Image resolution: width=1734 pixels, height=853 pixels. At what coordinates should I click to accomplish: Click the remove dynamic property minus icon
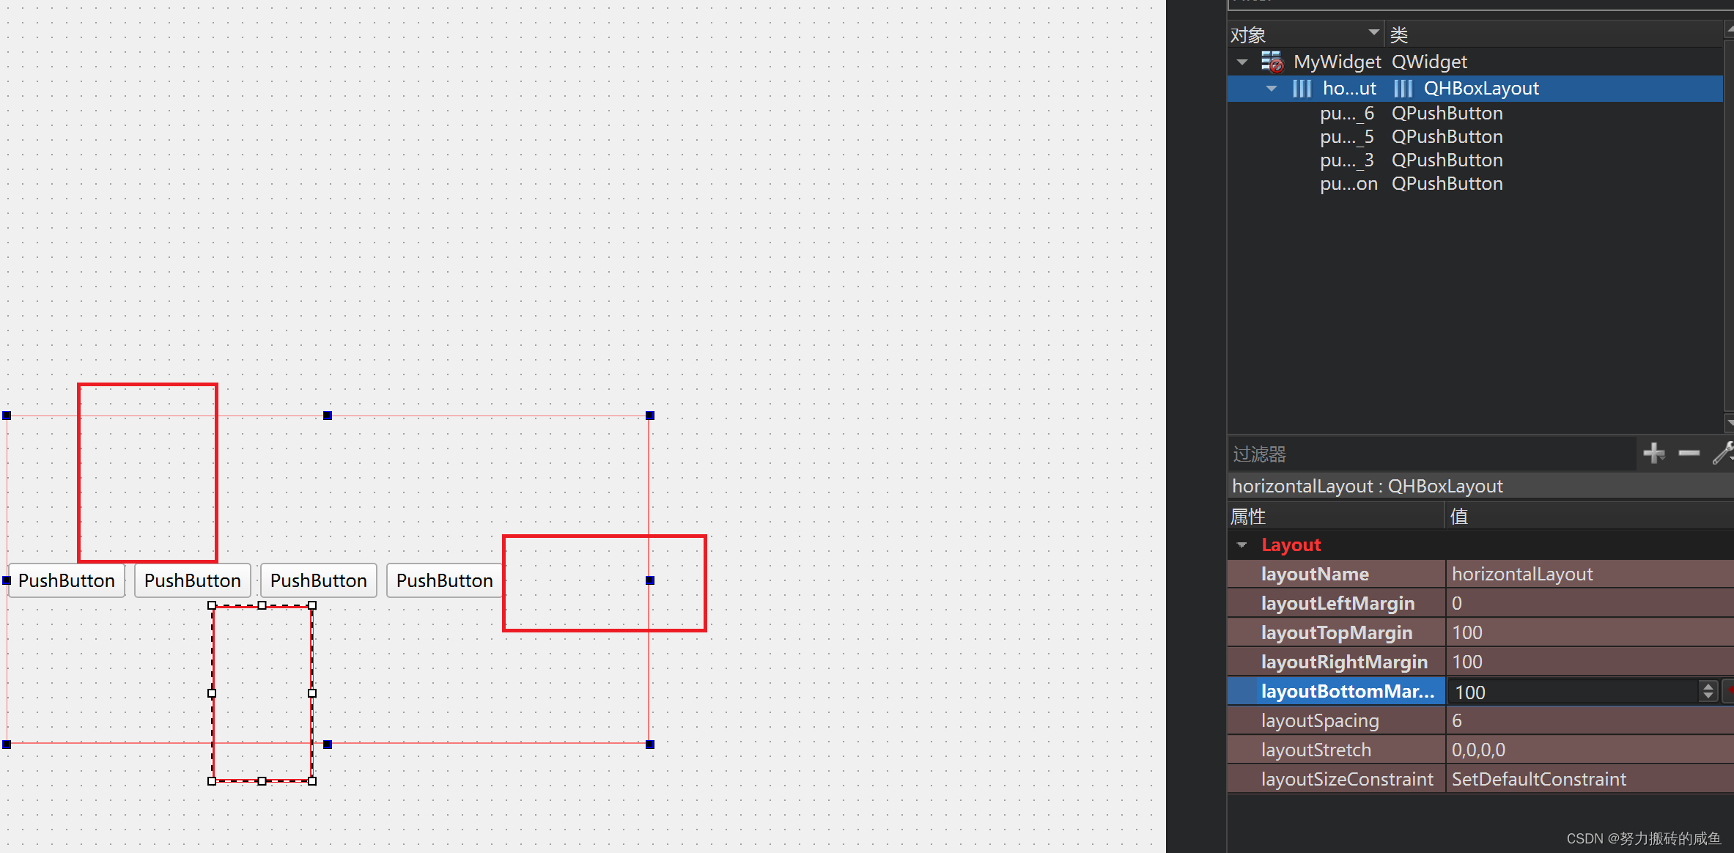[1689, 454]
